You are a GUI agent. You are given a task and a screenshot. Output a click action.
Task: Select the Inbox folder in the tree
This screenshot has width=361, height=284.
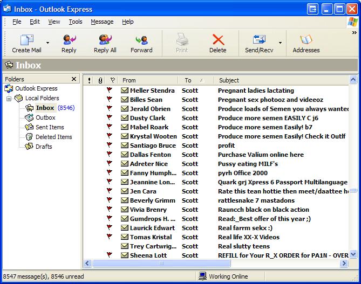click(x=45, y=108)
